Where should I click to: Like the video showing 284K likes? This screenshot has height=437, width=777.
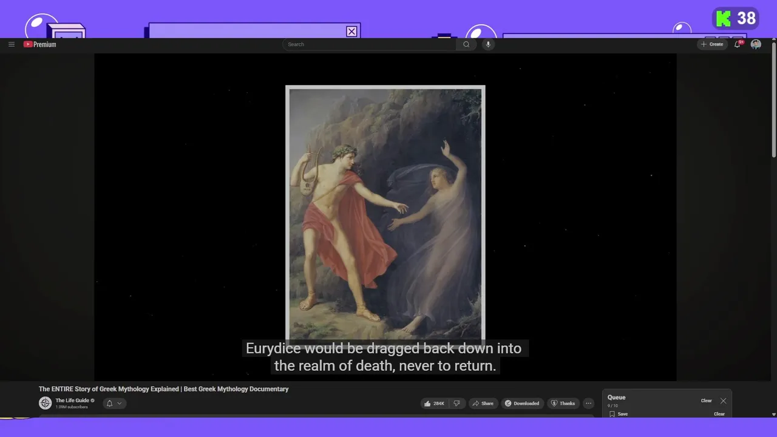[435, 403]
